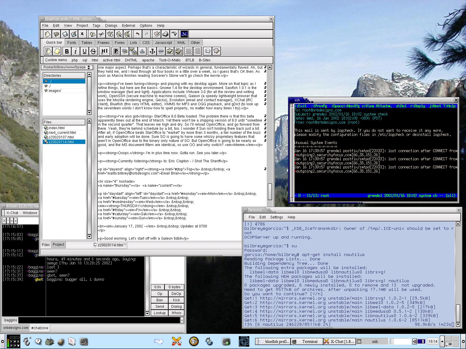Expand the php custom menu
The image size is (466, 349).
75,60
